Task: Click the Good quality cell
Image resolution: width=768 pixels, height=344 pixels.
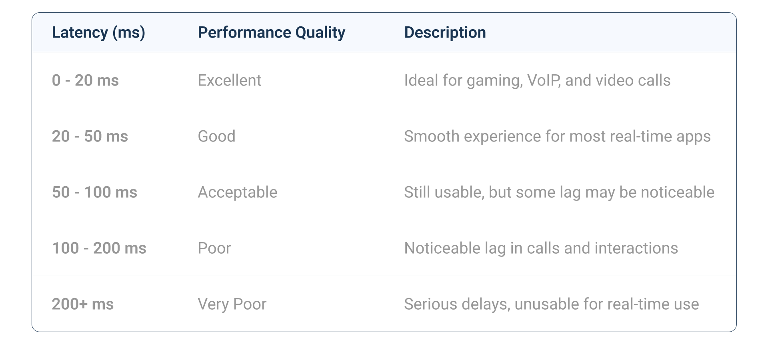Action: point(216,136)
